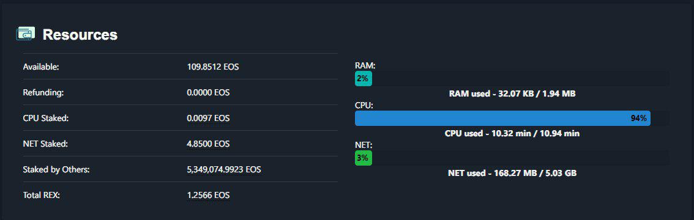Select the Refunding value 0.0000 EOS

[x=209, y=93]
